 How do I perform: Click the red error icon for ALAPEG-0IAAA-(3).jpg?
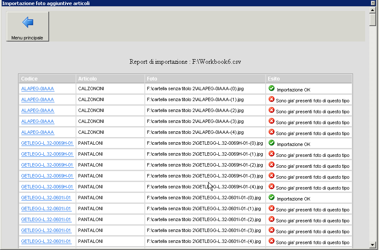(272, 121)
